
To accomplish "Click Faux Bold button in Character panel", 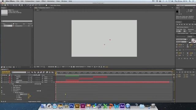I will click(179, 58).
